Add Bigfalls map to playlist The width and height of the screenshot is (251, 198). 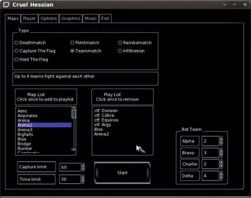pyautogui.click(x=44, y=134)
